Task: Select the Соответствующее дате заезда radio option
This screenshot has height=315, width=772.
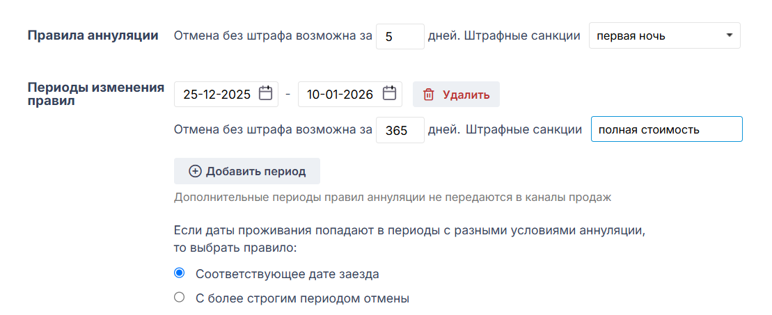Action: [x=180, y=273]
